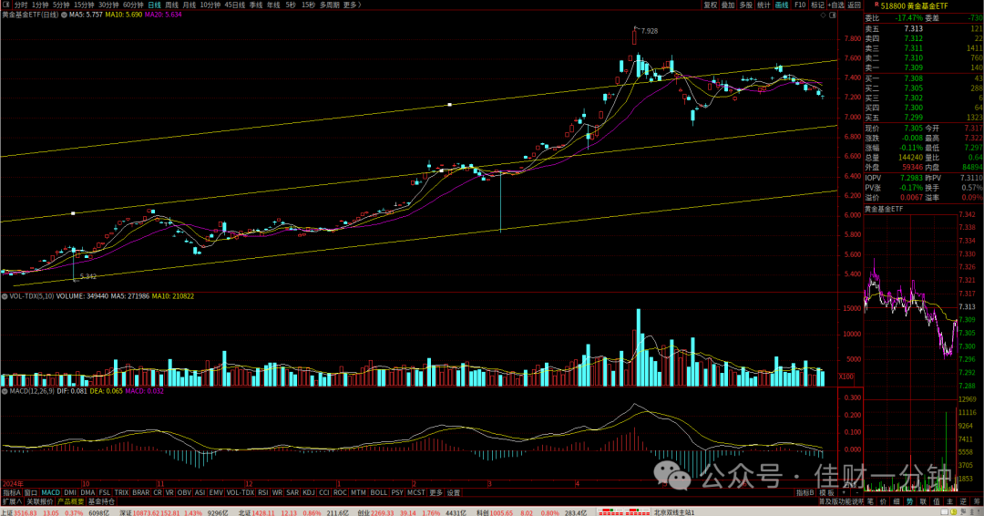Open the settings icon beside MACD(12,26,9)
Image resolution: width=984 pixels, height=516 pixels.
tap(5, 391)
